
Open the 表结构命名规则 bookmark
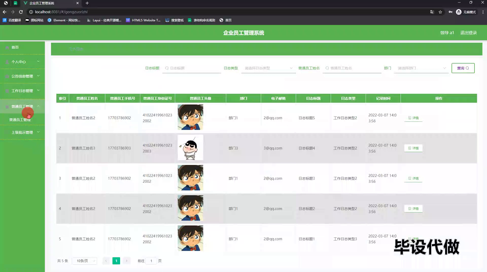pyautogui.click(x=202, y=20)
